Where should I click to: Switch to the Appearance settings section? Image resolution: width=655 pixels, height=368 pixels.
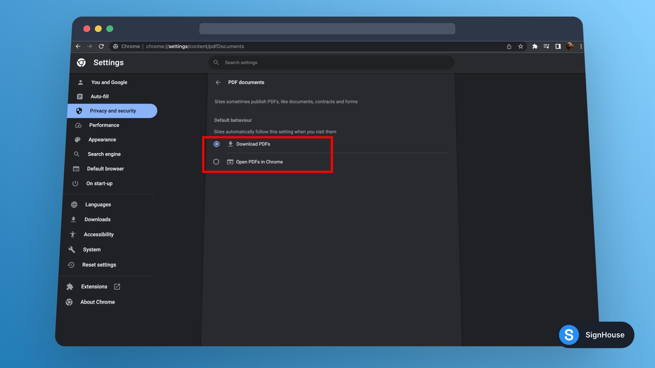pos(102,139)
